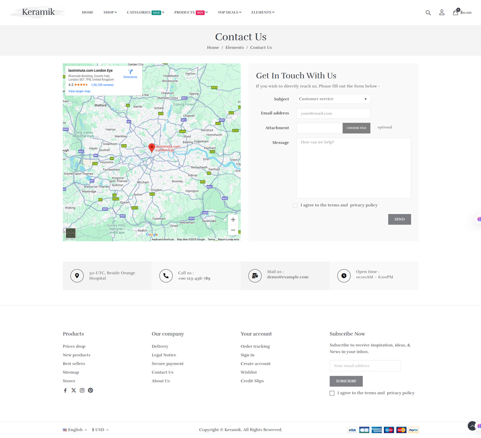This screenshot has height=438, width=481.
Task: Click the Instagram icon in footer
Action: coord(82,391)
